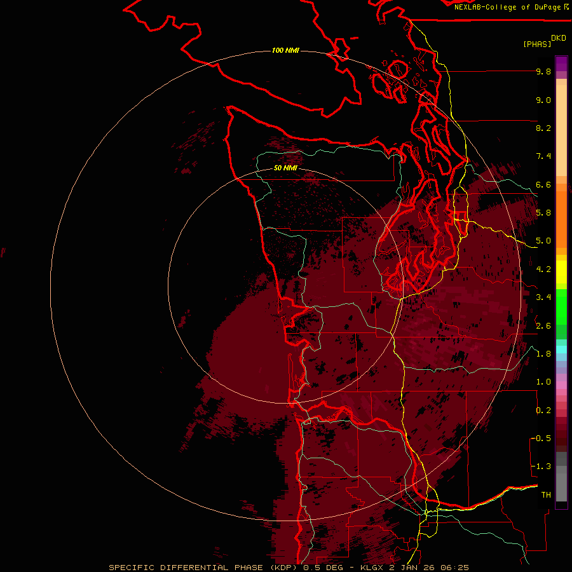Click the bright green band in color bar
This screenshot has width=572, height=572.
561,307
